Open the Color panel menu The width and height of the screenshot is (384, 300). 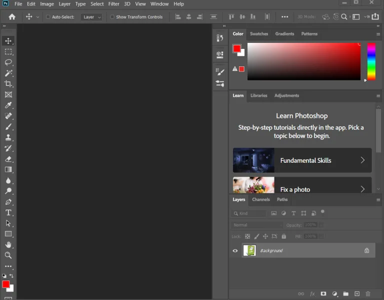click(378, 34)
